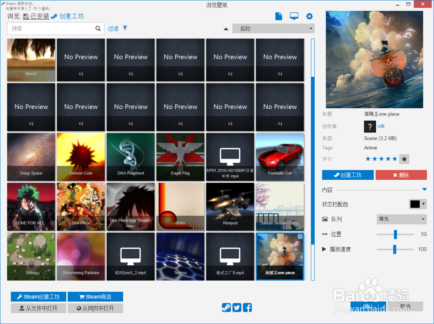Click the black status bar color swatch

pos(415,204)
